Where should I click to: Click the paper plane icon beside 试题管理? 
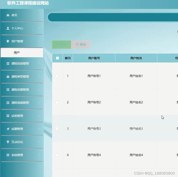point(8,129)
